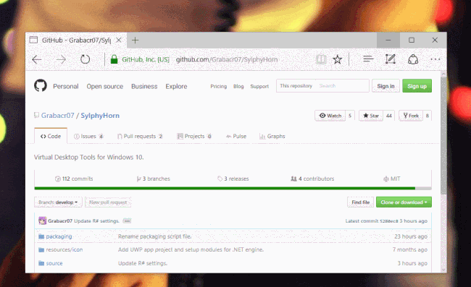Star the SylphyHorn repository
The width and height of the screenshot is (471, 287).
click(371, 116)
